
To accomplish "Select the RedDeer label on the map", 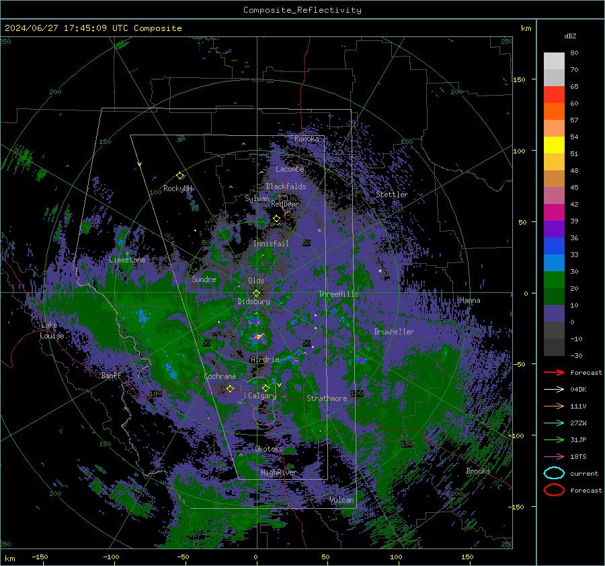I will tap(285, 204).
